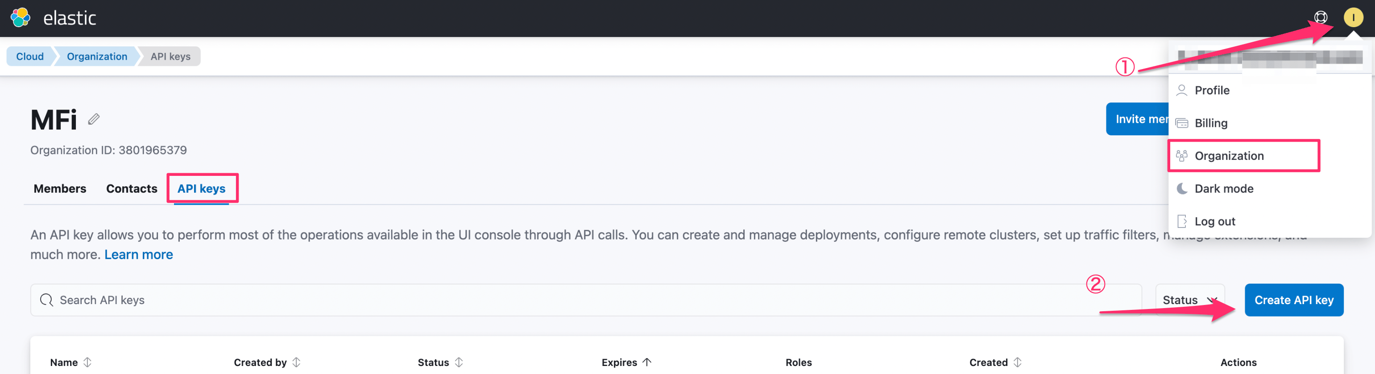The width and height of the screenshot is (1375, 374).
Task: Focus the Search API keys field
Action: click(x=585, y=300)
